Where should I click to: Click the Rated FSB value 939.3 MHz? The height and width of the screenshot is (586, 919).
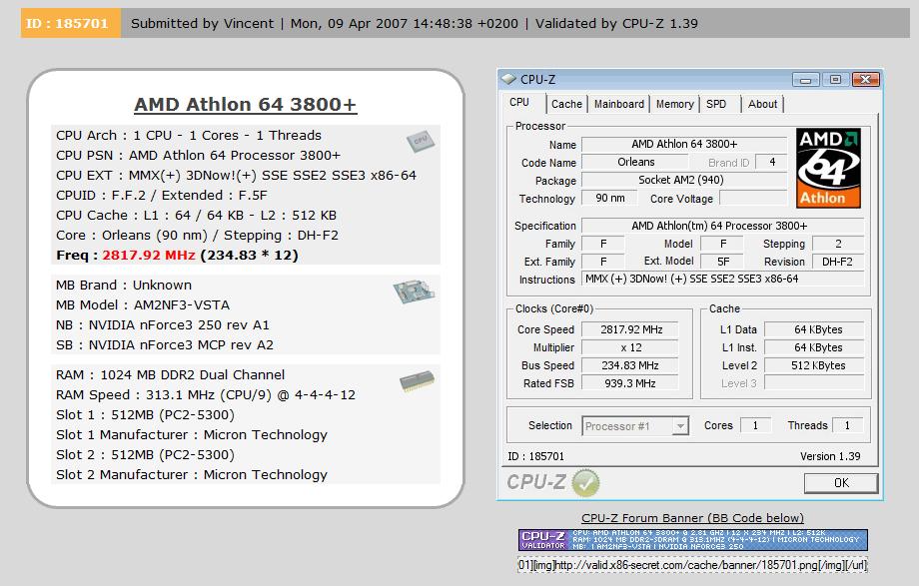tap(630, 383)
